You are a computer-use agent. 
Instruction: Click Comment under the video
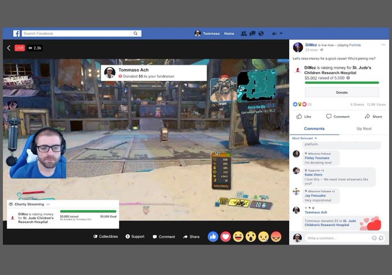point(164,237)
